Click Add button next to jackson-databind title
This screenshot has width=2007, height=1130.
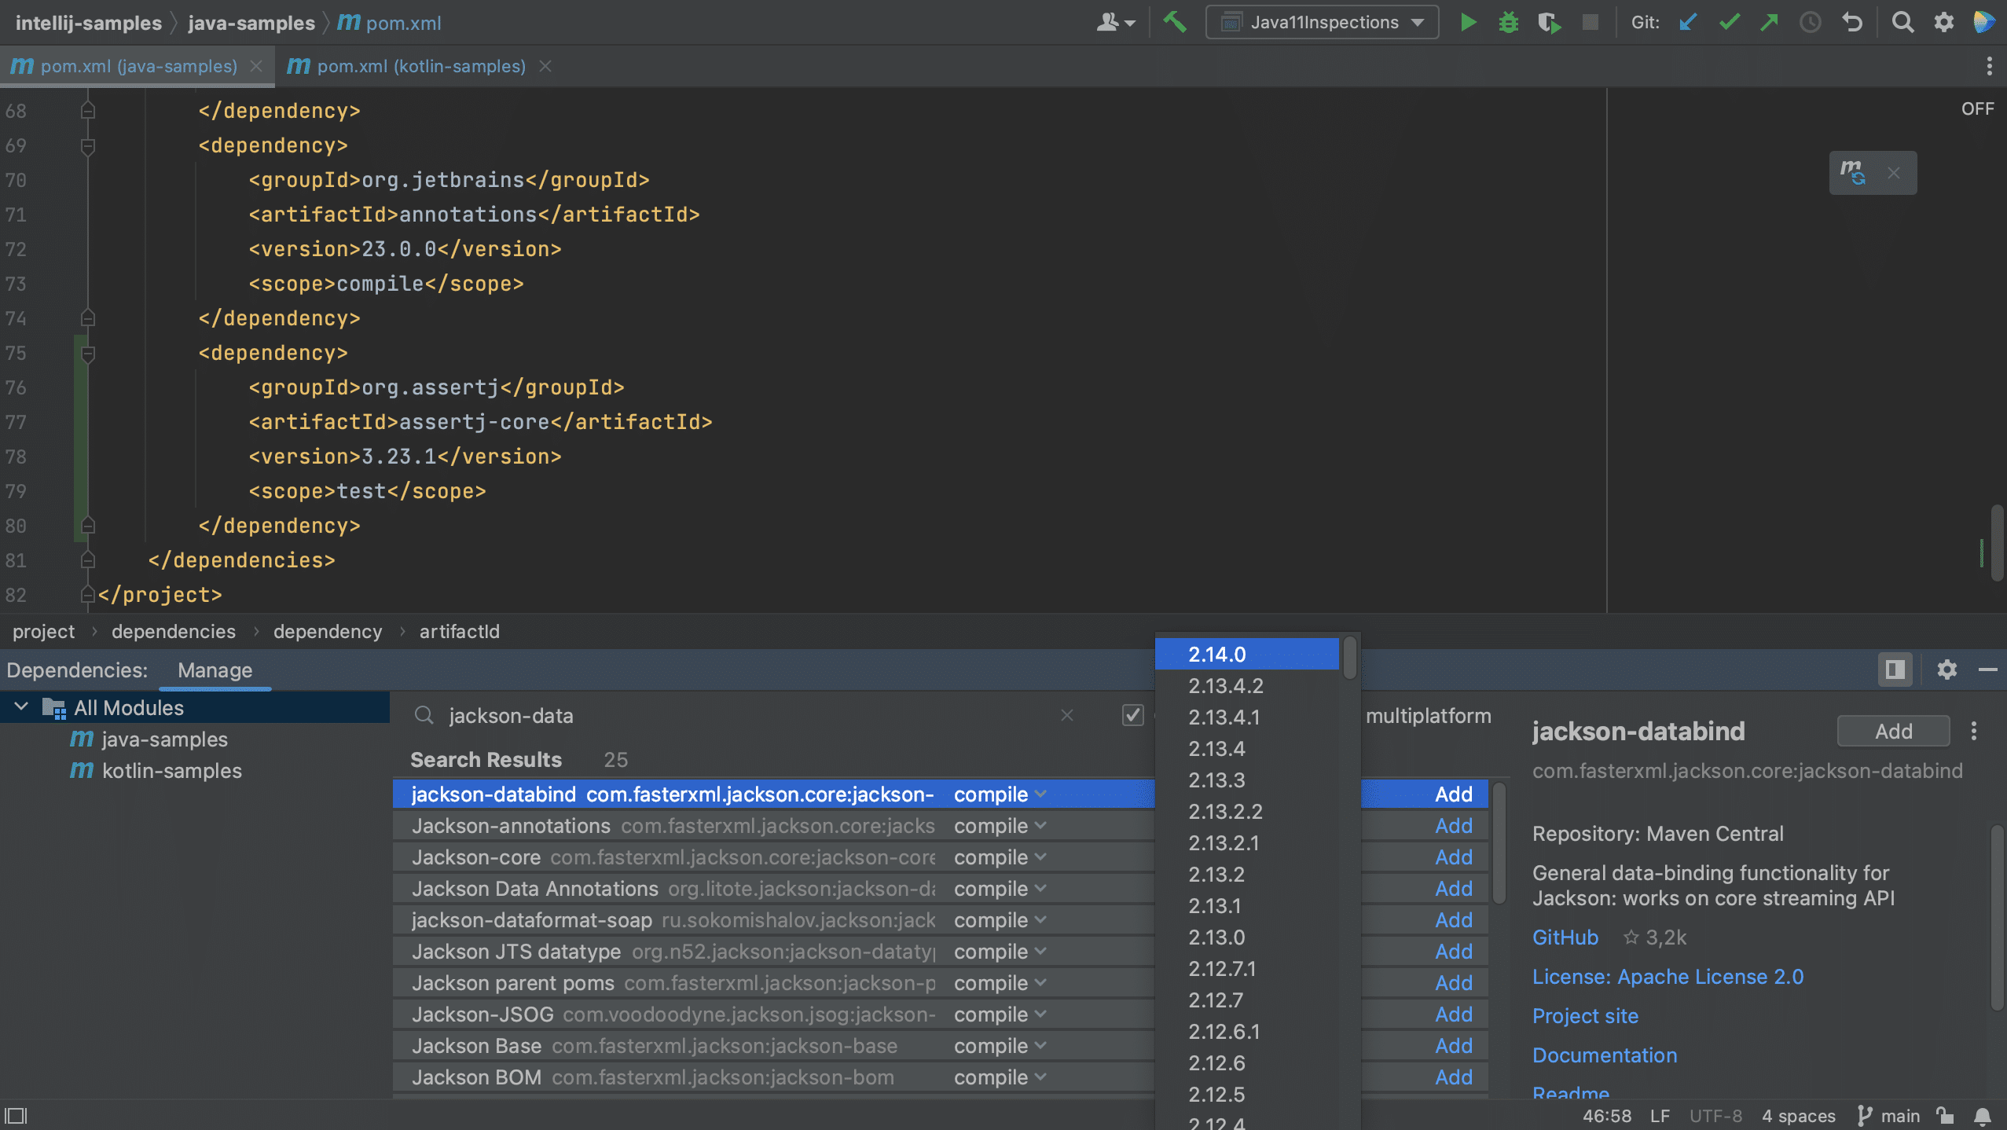tap(1893, 731)
